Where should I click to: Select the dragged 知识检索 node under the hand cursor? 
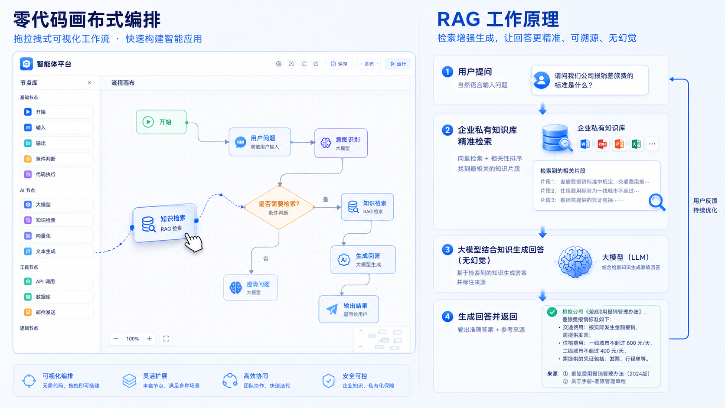click(165, 223)
